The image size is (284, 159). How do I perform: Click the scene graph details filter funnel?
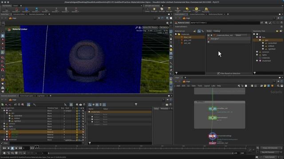tap(136, 104)
